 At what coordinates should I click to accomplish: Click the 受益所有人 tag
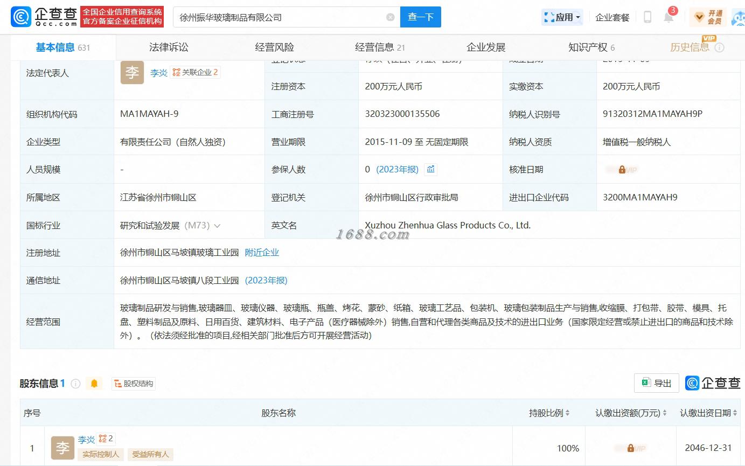pyautogui.click(x=151, y=454)
